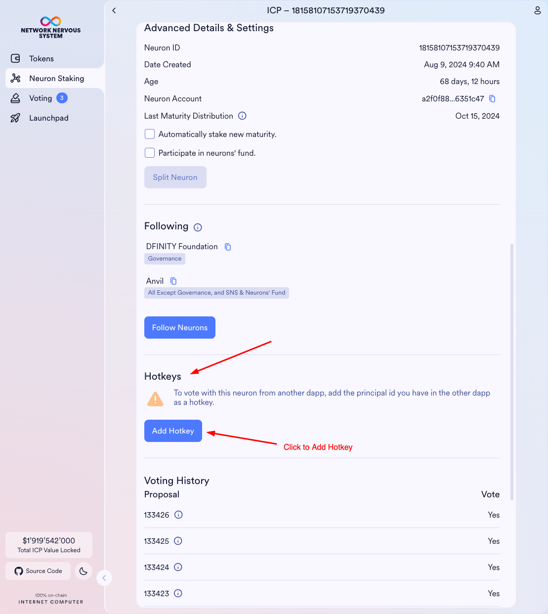Screen dimensions: 548x614
Task: Open the Launchpad page
Action: point(48,118)
